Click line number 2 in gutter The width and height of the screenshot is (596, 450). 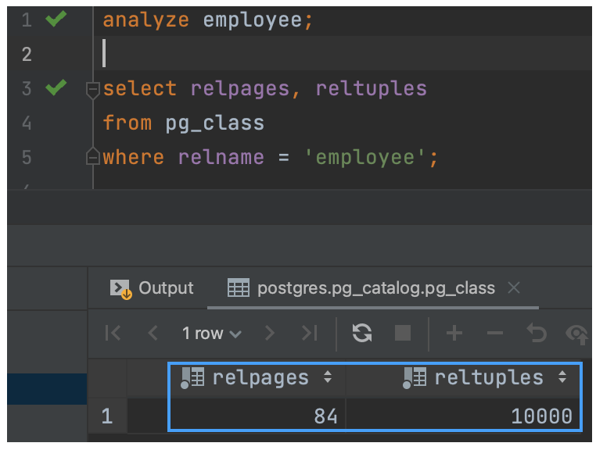pos(27,54)
